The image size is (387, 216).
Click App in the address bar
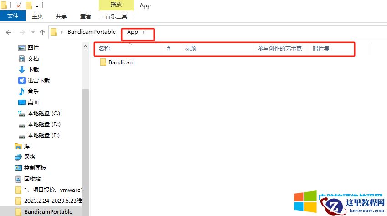133,32
